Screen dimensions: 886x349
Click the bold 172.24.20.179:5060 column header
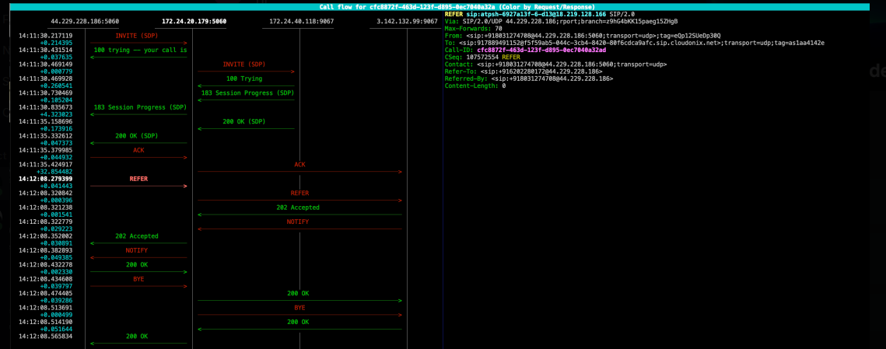pos(194,22)
